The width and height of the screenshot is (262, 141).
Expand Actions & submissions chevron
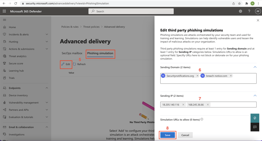[x=47, y=49]
